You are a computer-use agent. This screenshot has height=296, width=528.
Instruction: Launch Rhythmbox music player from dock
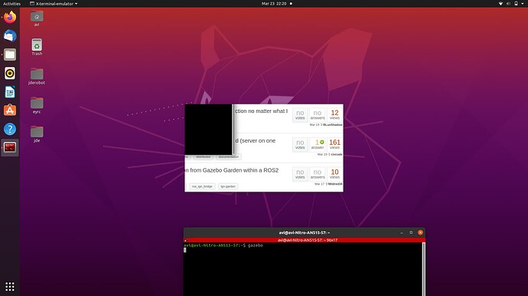coord(10,73)
